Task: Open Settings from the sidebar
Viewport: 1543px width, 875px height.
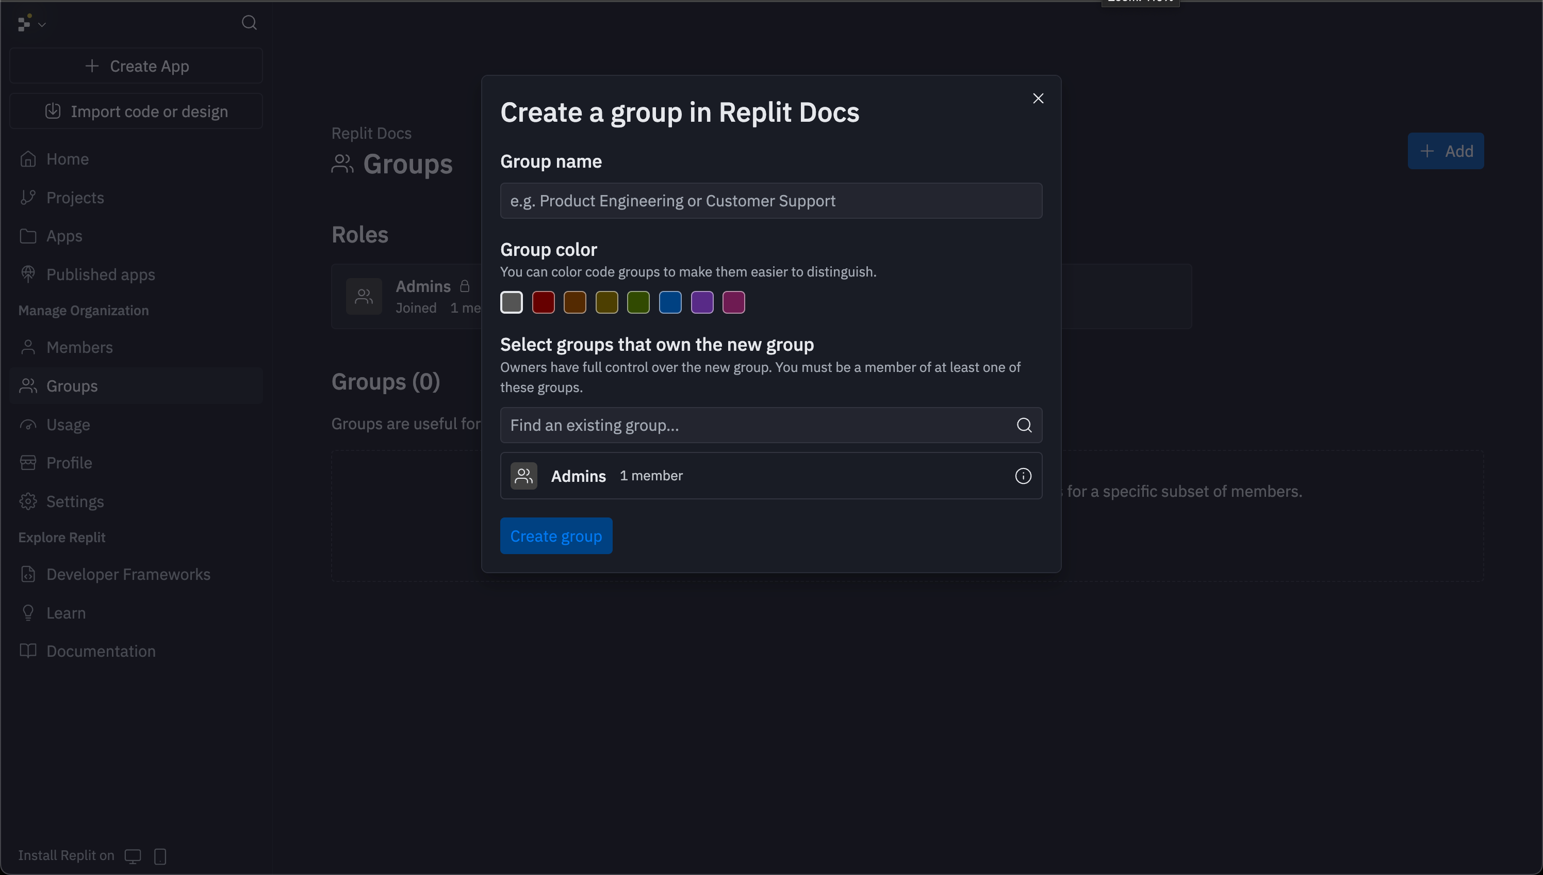Action: pyautogui.click(x=75, y=501)
